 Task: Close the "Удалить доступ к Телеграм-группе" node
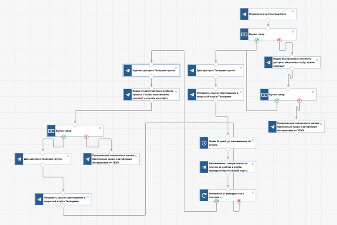[176, 68]
